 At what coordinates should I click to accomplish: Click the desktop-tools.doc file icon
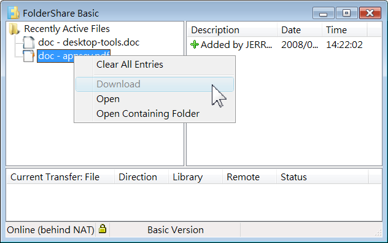(29, 42)
